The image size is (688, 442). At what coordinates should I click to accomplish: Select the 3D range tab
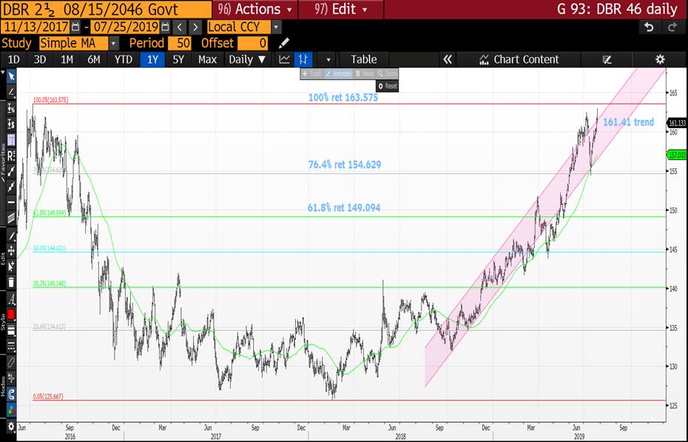[x=40, y=59]
